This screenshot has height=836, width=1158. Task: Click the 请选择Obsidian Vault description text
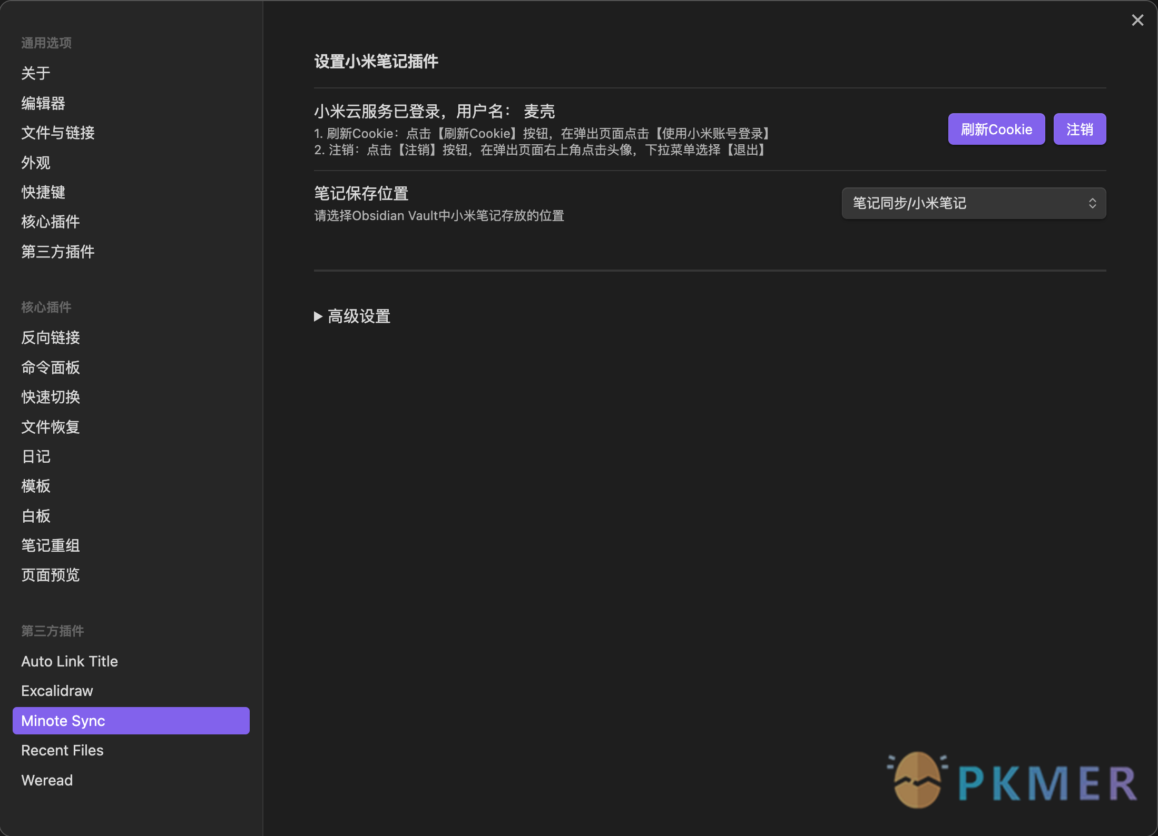coord(439,216)
